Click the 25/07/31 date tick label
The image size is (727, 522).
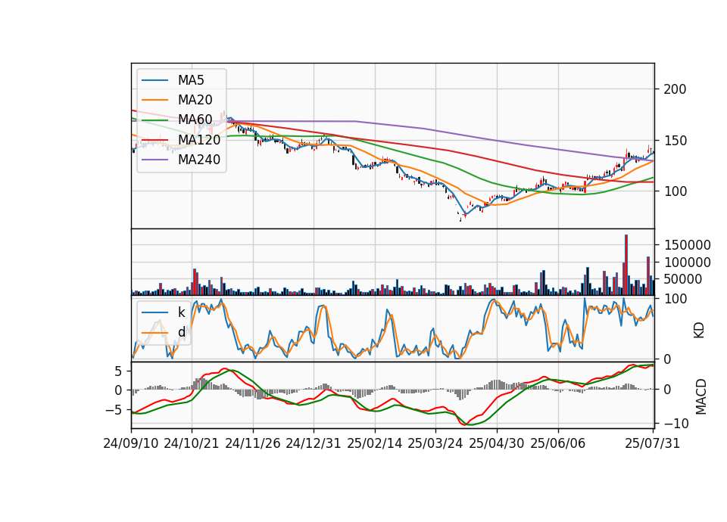[652, 443]
